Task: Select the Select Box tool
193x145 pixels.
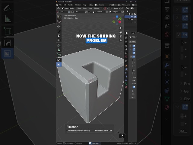Action: (x=59, y=17)
